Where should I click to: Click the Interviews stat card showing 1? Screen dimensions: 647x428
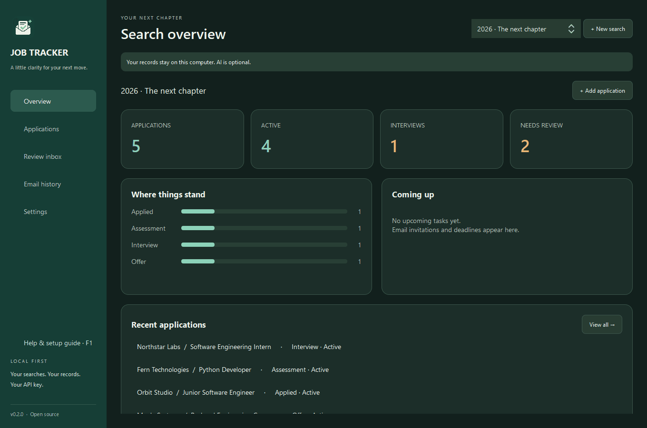tap(441, 139)
